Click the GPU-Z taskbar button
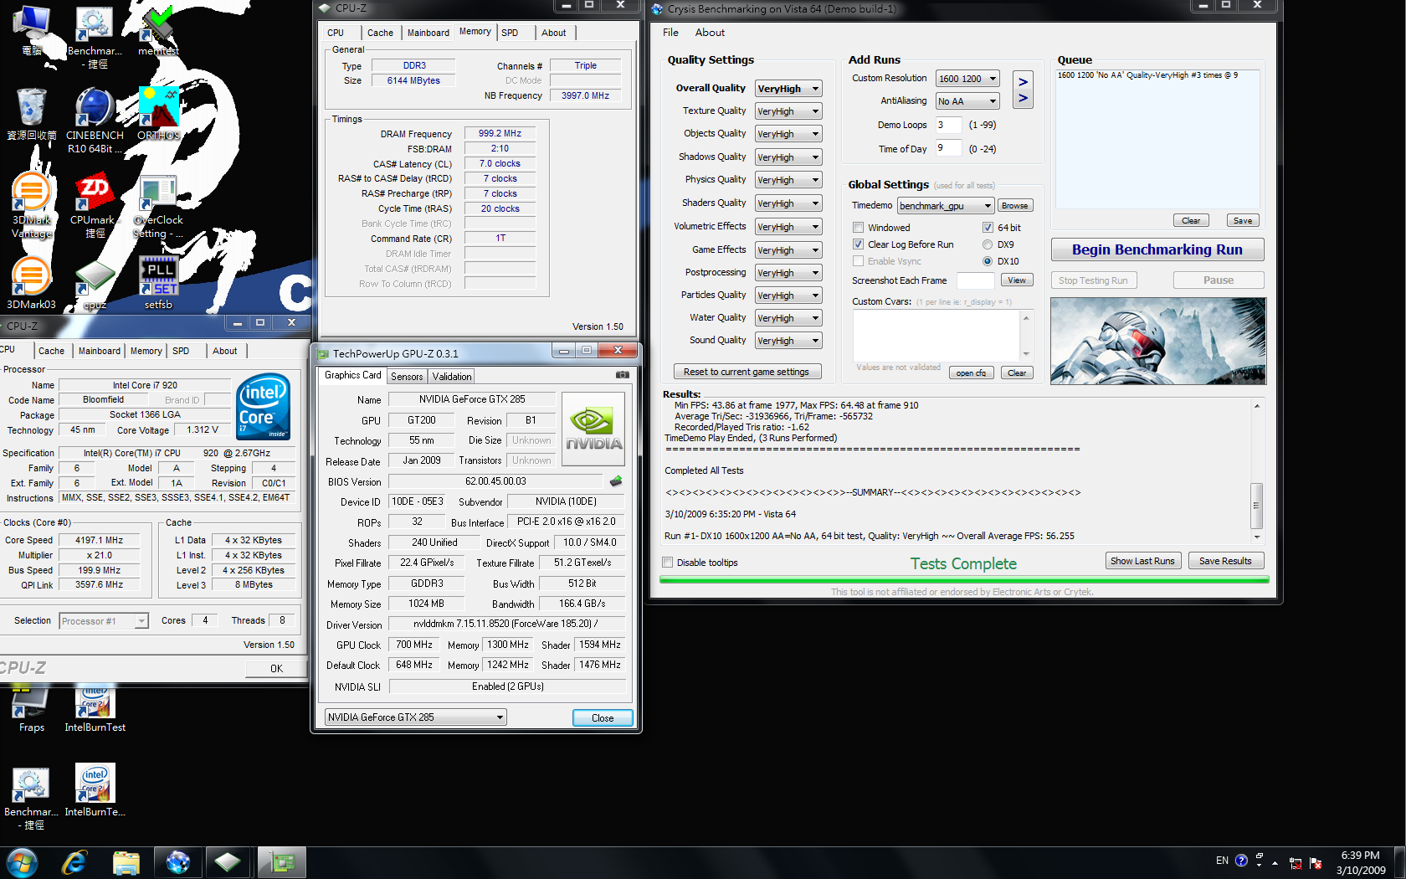1406x879 pixels. point(282,862)
